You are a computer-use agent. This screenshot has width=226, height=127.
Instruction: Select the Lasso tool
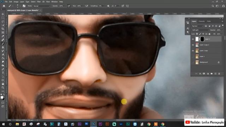pyautogui.click(x=3, y=22)
